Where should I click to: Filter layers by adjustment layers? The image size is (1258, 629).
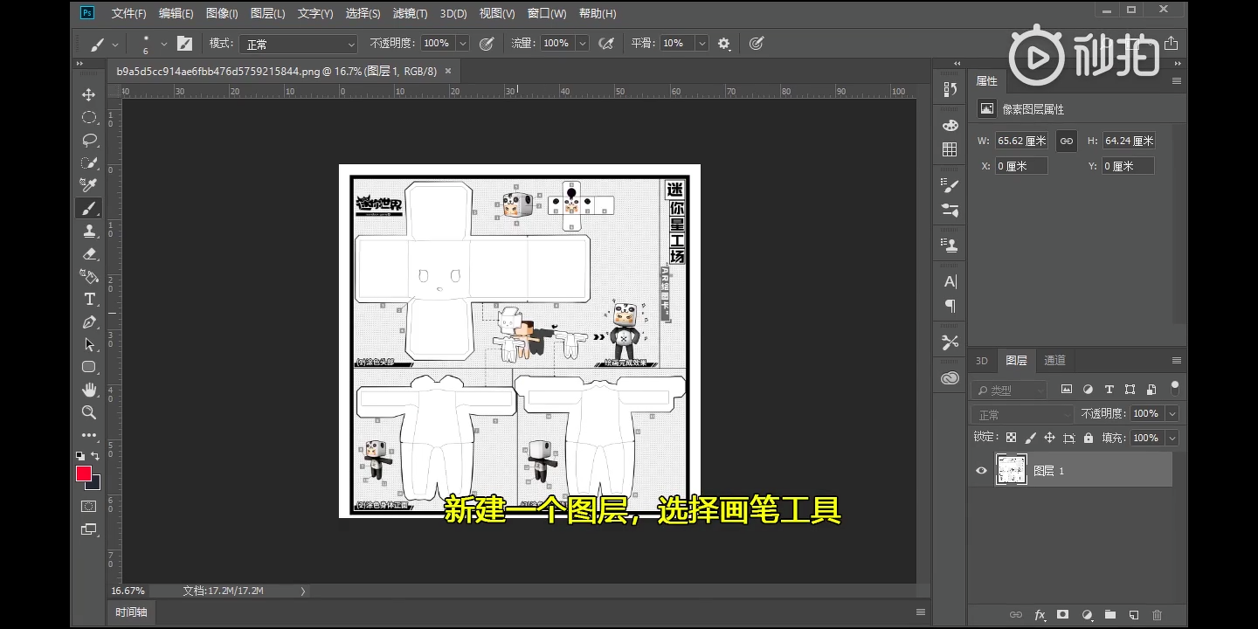tap(1088, 390)
